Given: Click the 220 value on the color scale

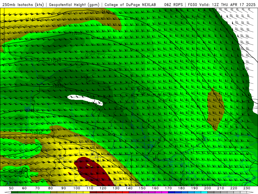Looking at the screenshot, I should coord(234,188).
